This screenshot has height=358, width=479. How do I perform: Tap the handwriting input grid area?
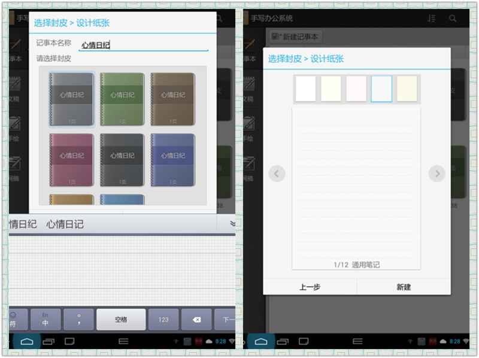pyautogui.click(x=122, y=271)
